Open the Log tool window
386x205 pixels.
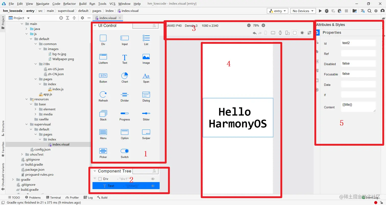point(88,198)
